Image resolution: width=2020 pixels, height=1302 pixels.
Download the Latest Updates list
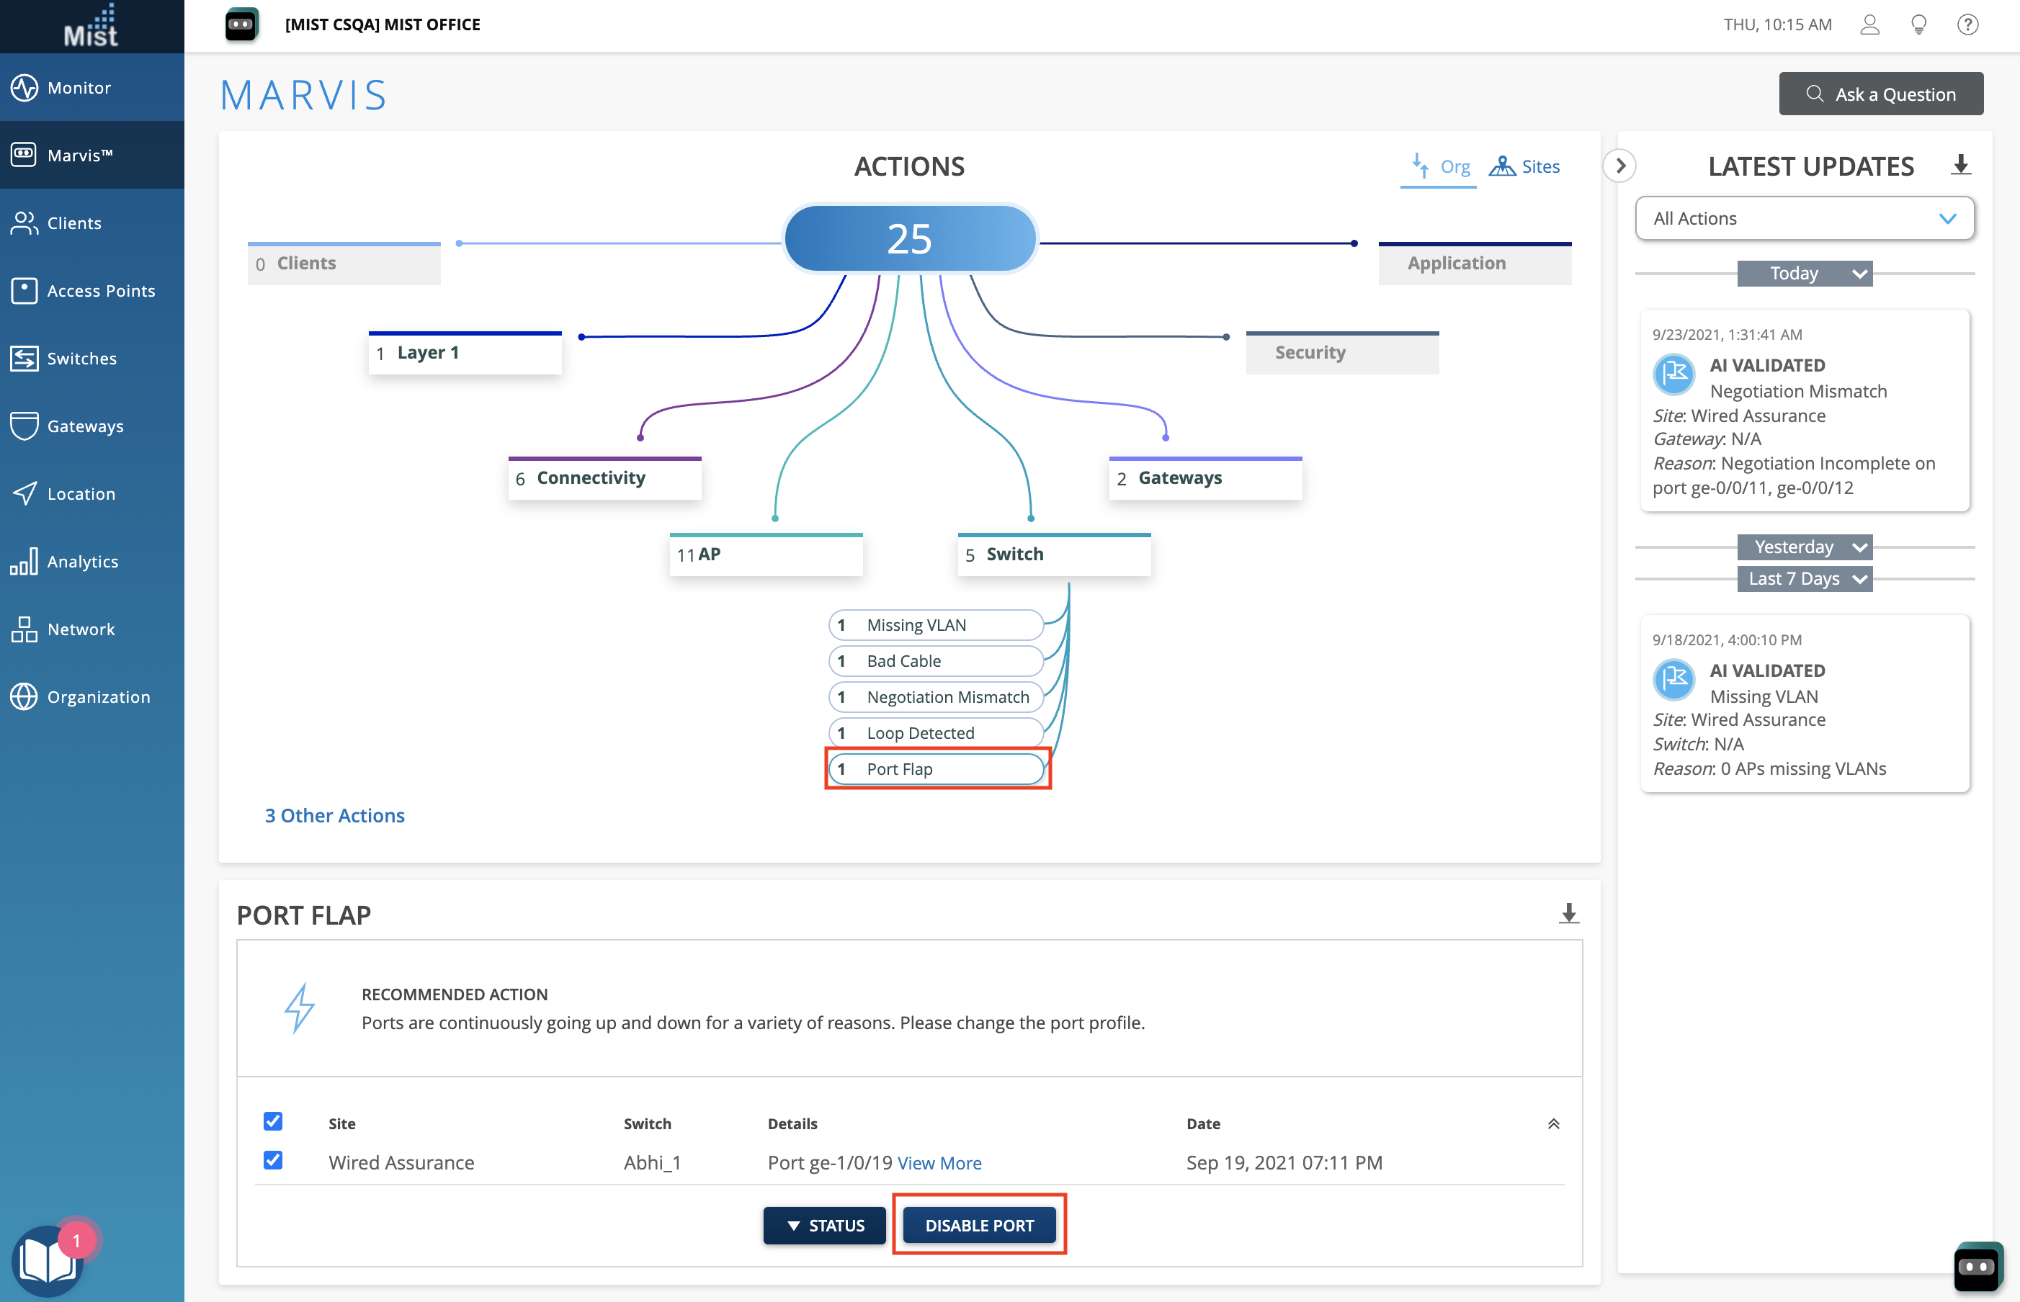tap(1960, 165)
